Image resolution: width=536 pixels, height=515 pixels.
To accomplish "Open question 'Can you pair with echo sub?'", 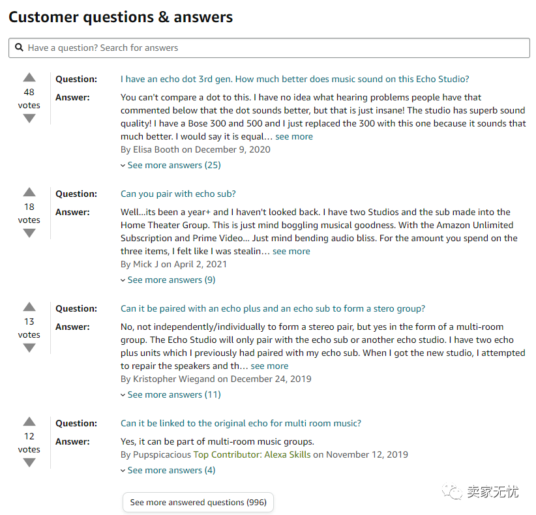I will tap(178, 194).
